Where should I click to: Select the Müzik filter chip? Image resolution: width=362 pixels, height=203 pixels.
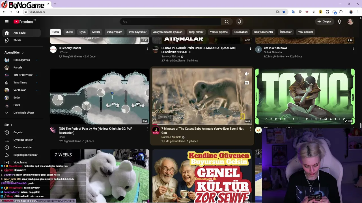click(x=69, y=32)
